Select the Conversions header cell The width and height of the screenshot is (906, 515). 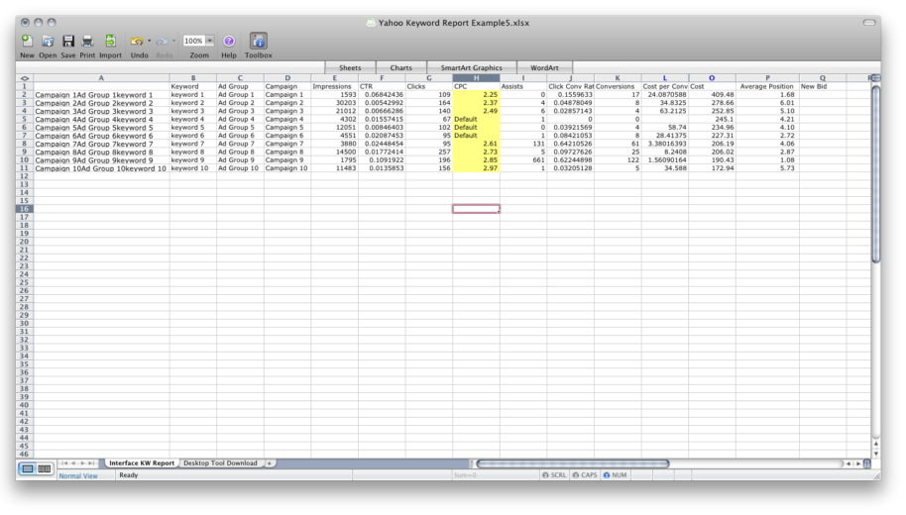click(618, 86)
